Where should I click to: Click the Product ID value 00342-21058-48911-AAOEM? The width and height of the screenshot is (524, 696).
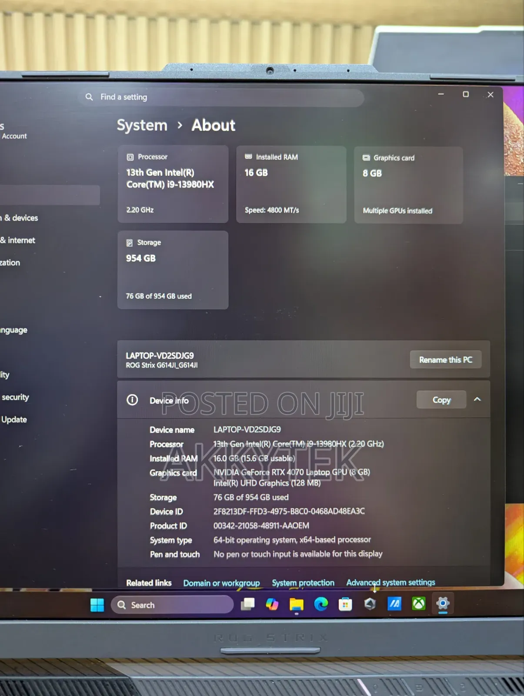(x=261, y=525)
